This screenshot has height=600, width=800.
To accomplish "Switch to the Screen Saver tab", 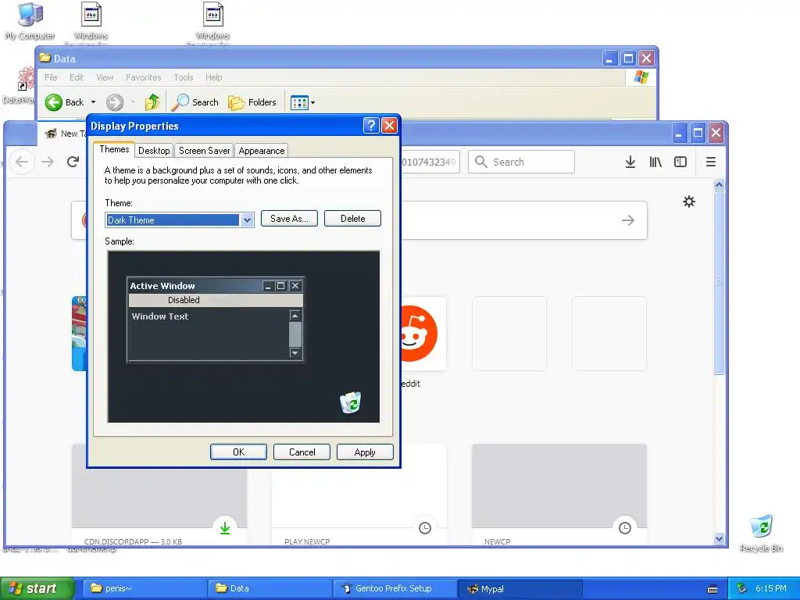I will point(204,151).
